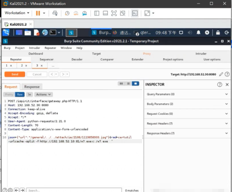This screenshot has height=192, width=232.
Task: Select the side-by-side layout toggle
Action: pyautogui.click(x=121, y=84)
